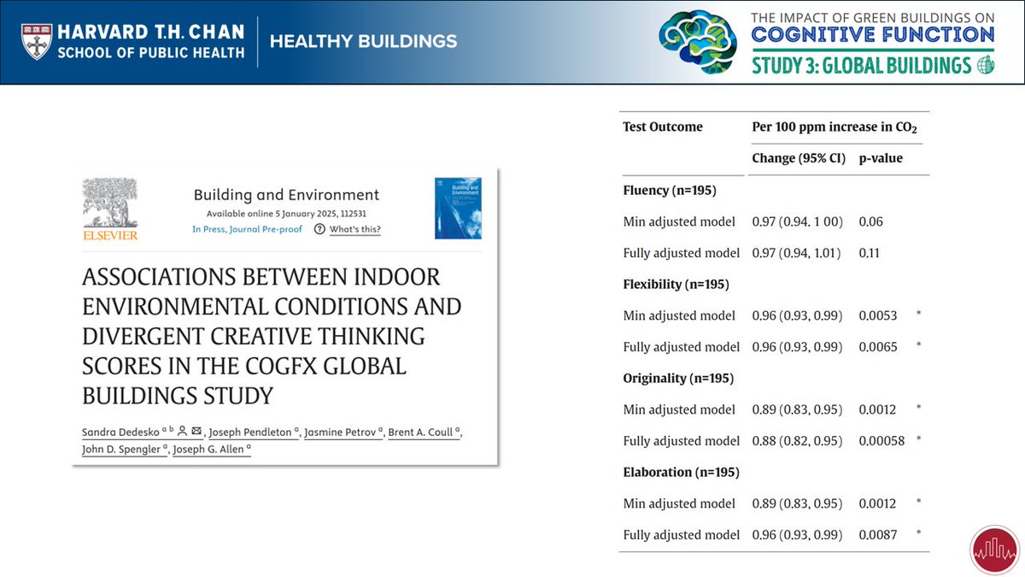Click the Originality (n=195) section heading

pyautogui.click(x=678, y=378)
